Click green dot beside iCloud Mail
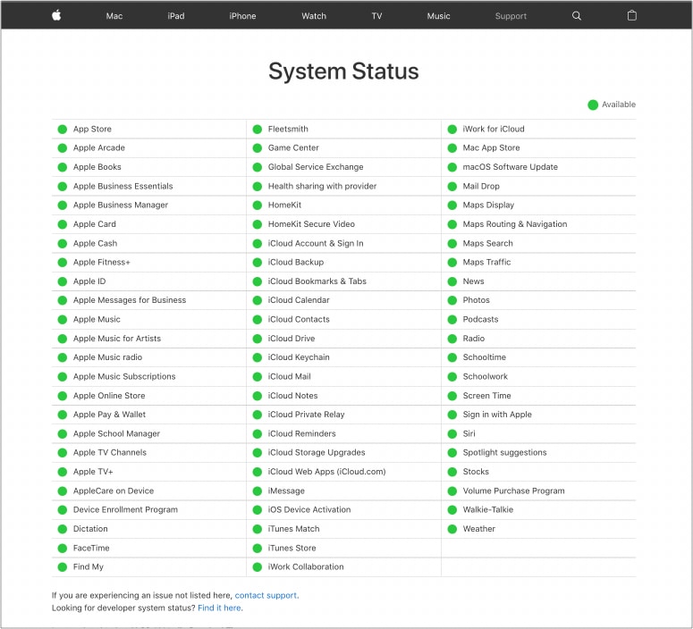This screenshot has height=629, width=693. tap(258, 377)
